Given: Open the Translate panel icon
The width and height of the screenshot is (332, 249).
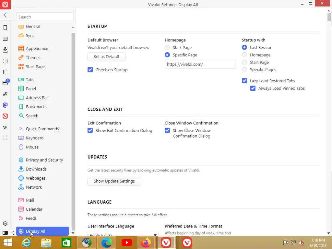Looking at the screenshot, I should 5,94.
